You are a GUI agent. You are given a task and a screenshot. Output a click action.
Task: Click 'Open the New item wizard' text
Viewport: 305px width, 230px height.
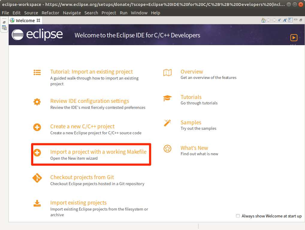74,158
